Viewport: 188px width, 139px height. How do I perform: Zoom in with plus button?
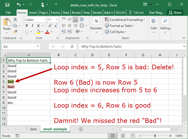point(170,136)
